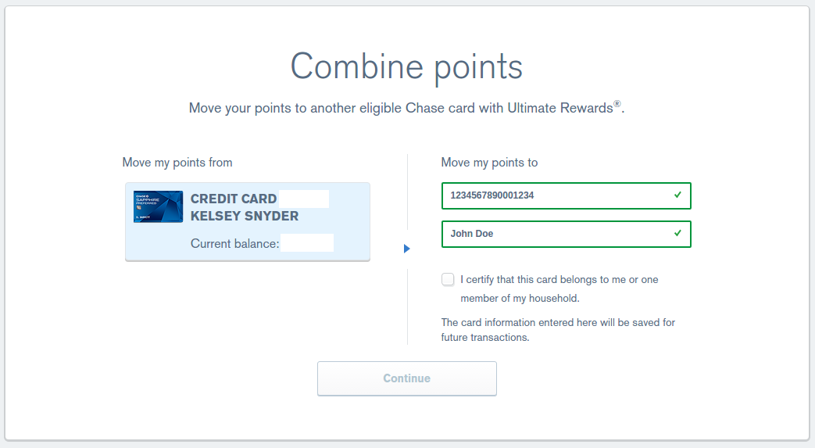Click the blue arrow between the sections
This screenshot has width=815, height=448.
[406, 249]
